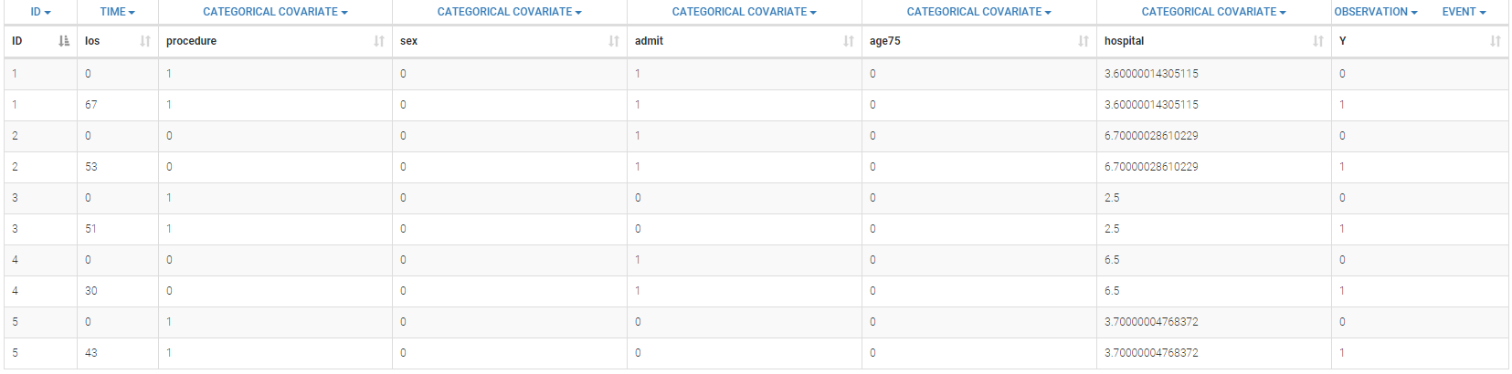This screenshot has width=1512, height=374.
Task: Open categorical covariate dropdown above procedure
Action: click(275, 12)
